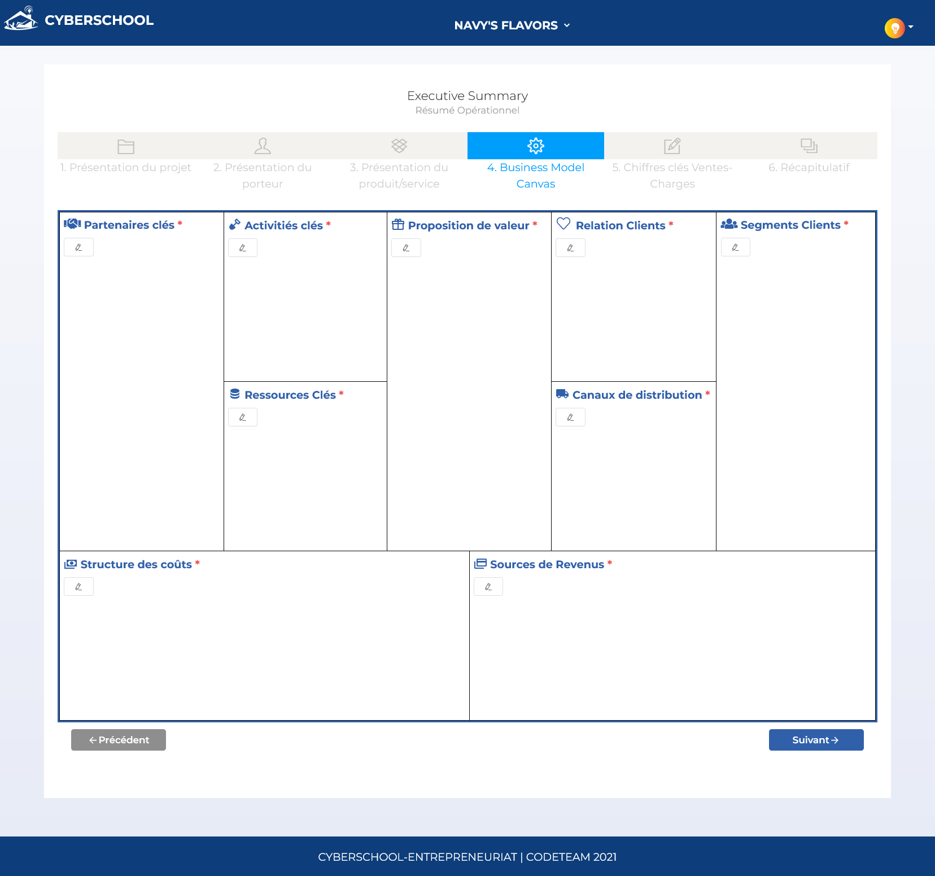Edit the Canaux de distribution section
This screenshot has height=876, width=935.
570,417
